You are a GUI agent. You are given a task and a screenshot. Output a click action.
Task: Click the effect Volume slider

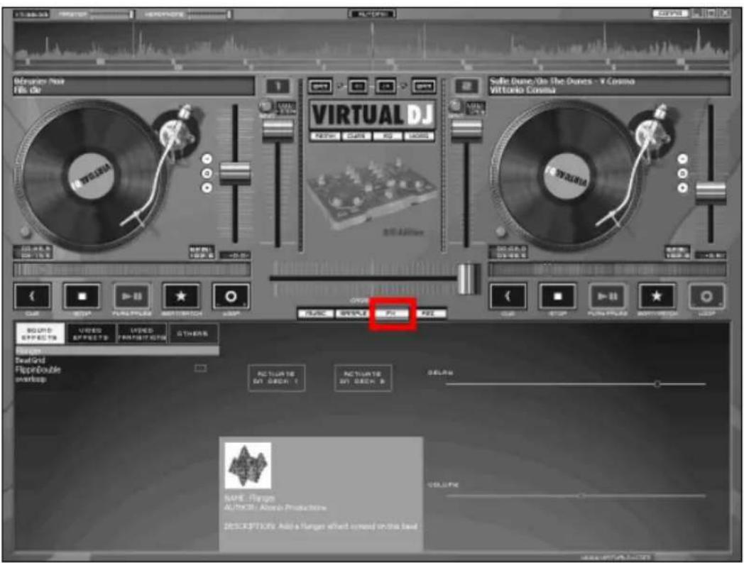tap(576, 496)
